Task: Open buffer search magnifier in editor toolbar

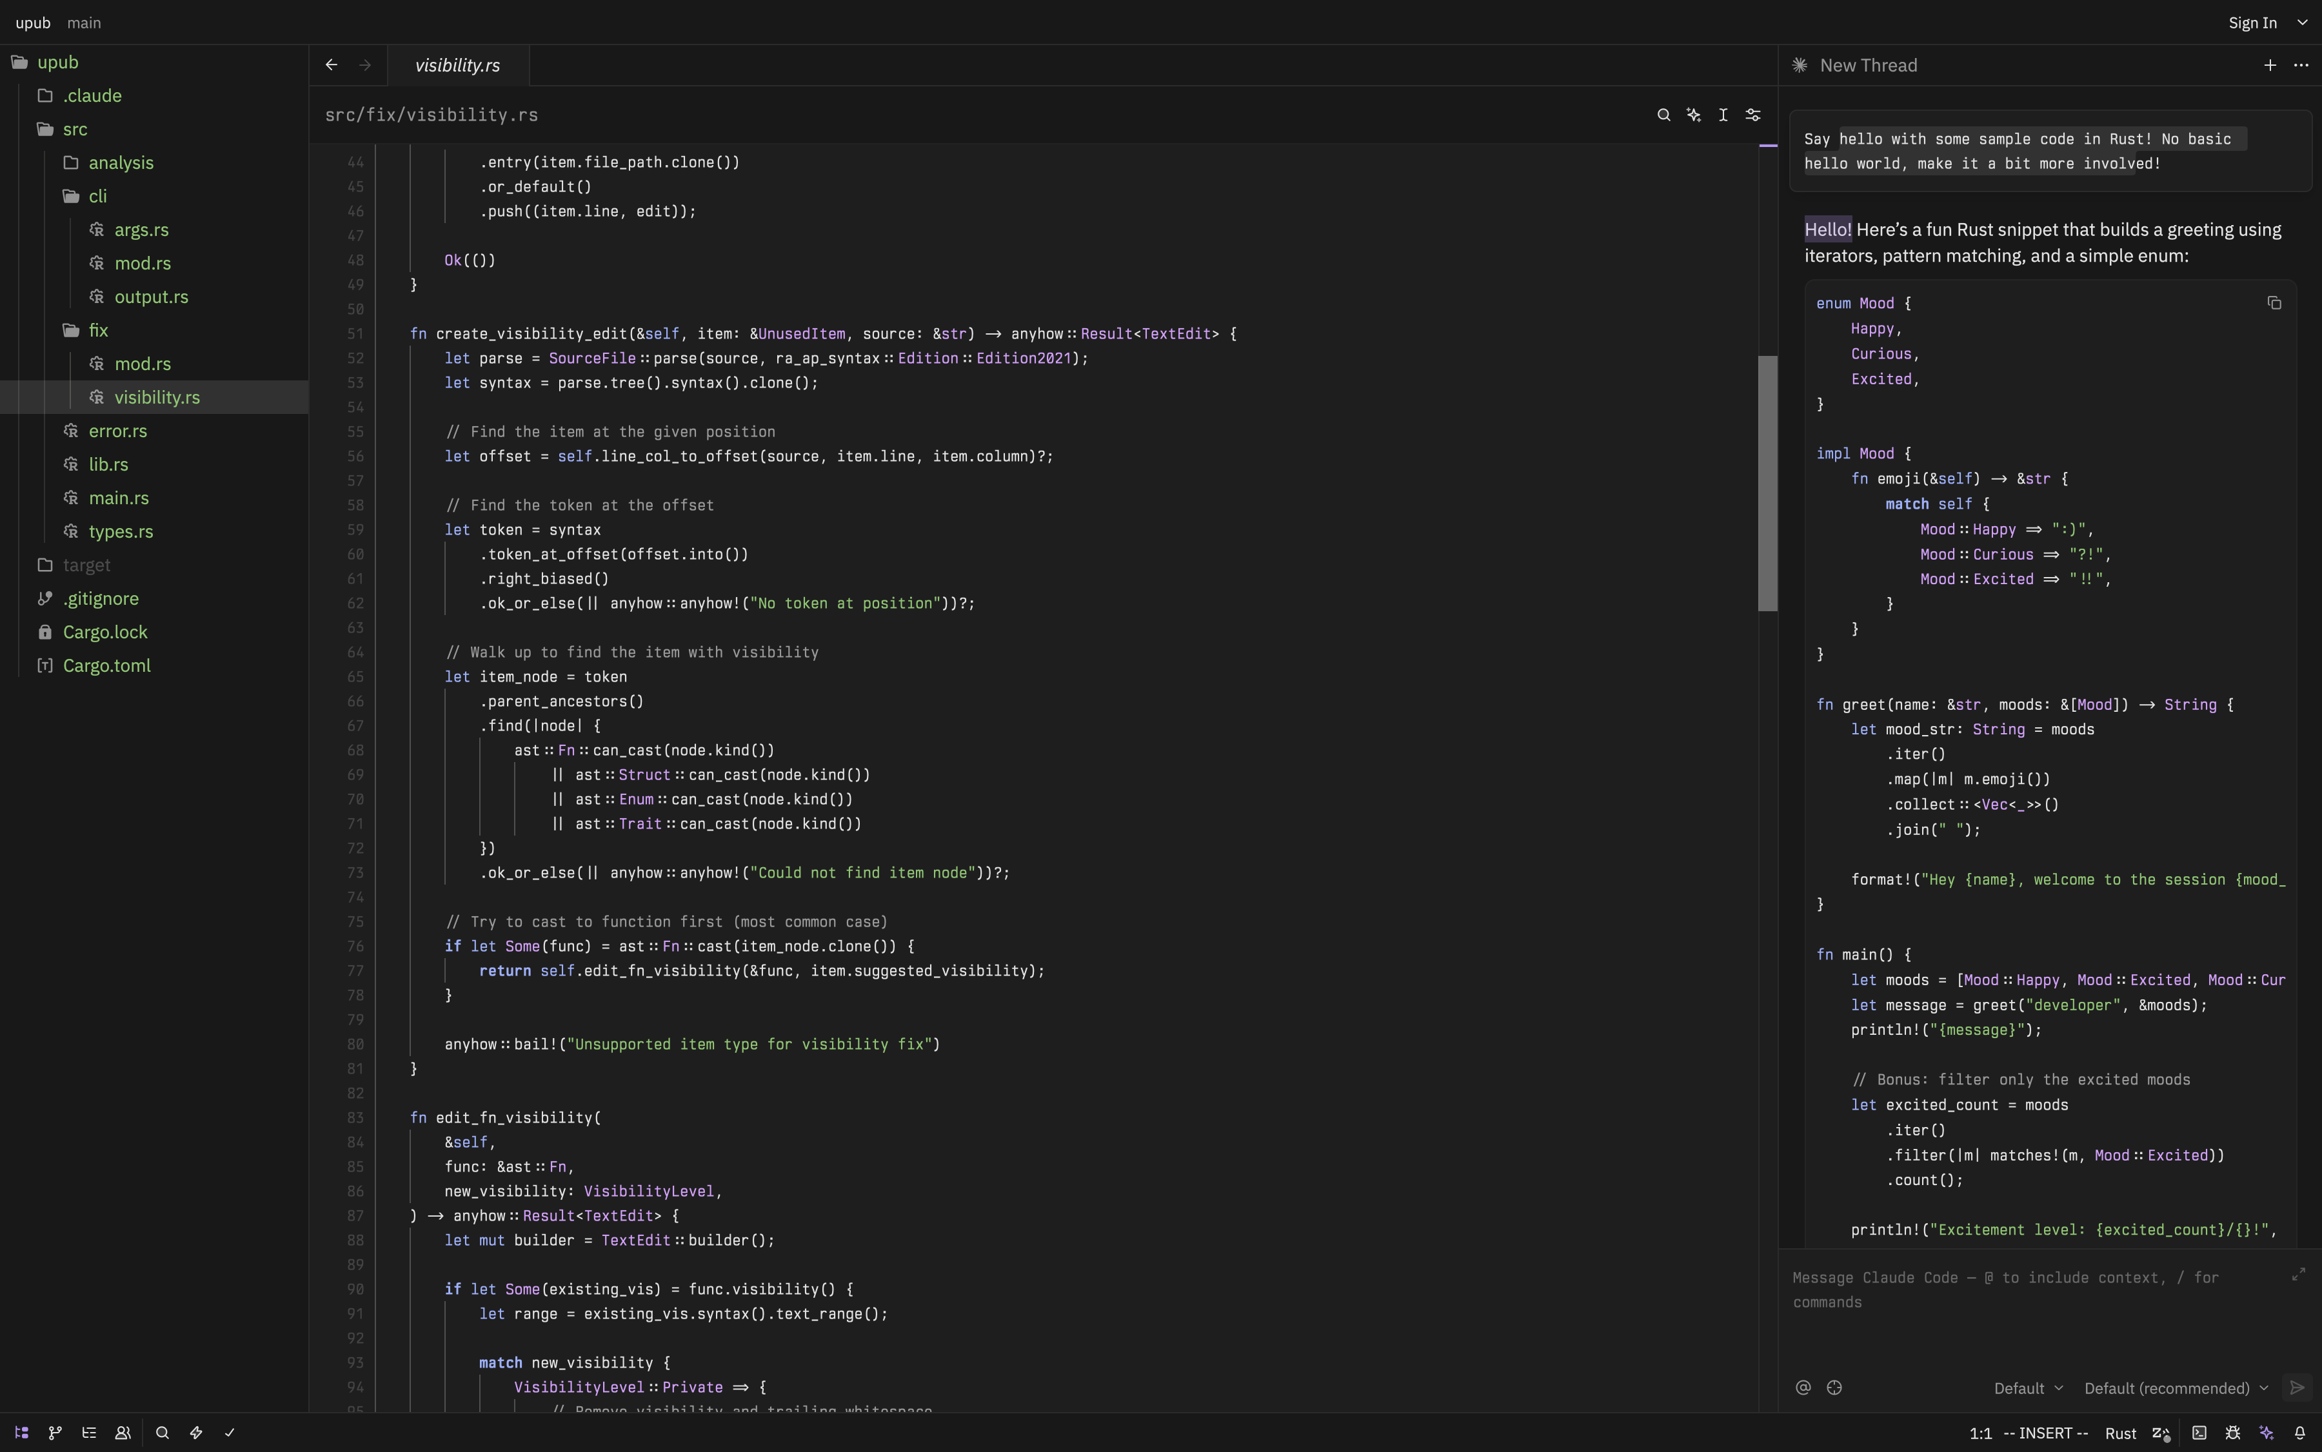Action: 1664,115
